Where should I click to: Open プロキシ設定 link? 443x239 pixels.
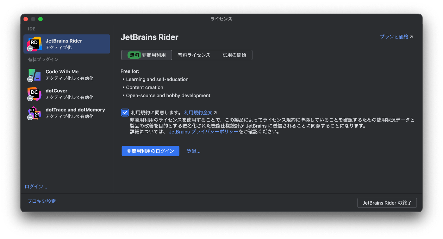[x=41, y=201]
